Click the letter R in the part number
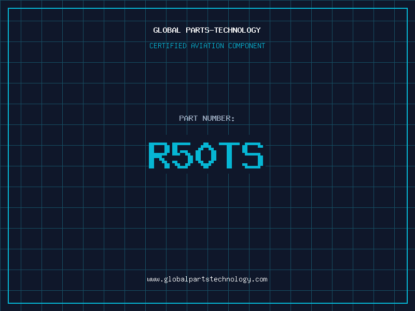This screenshot has height=311, width=415. (159, 155)
